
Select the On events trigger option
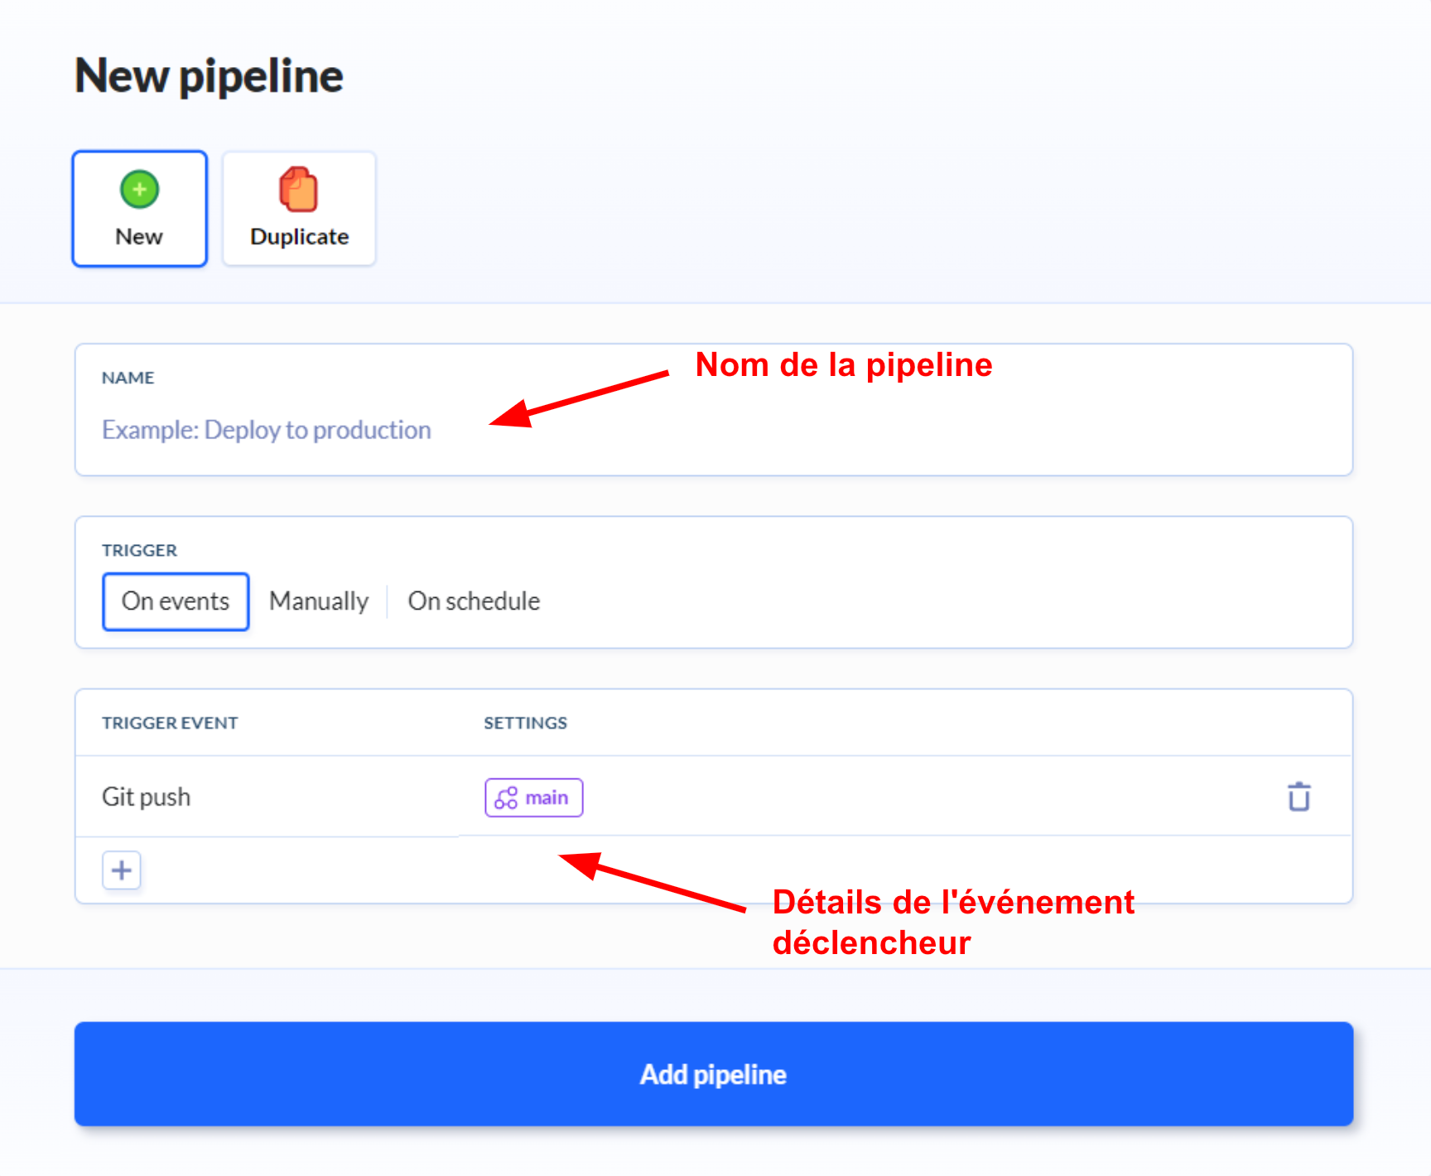pos(176,601)
